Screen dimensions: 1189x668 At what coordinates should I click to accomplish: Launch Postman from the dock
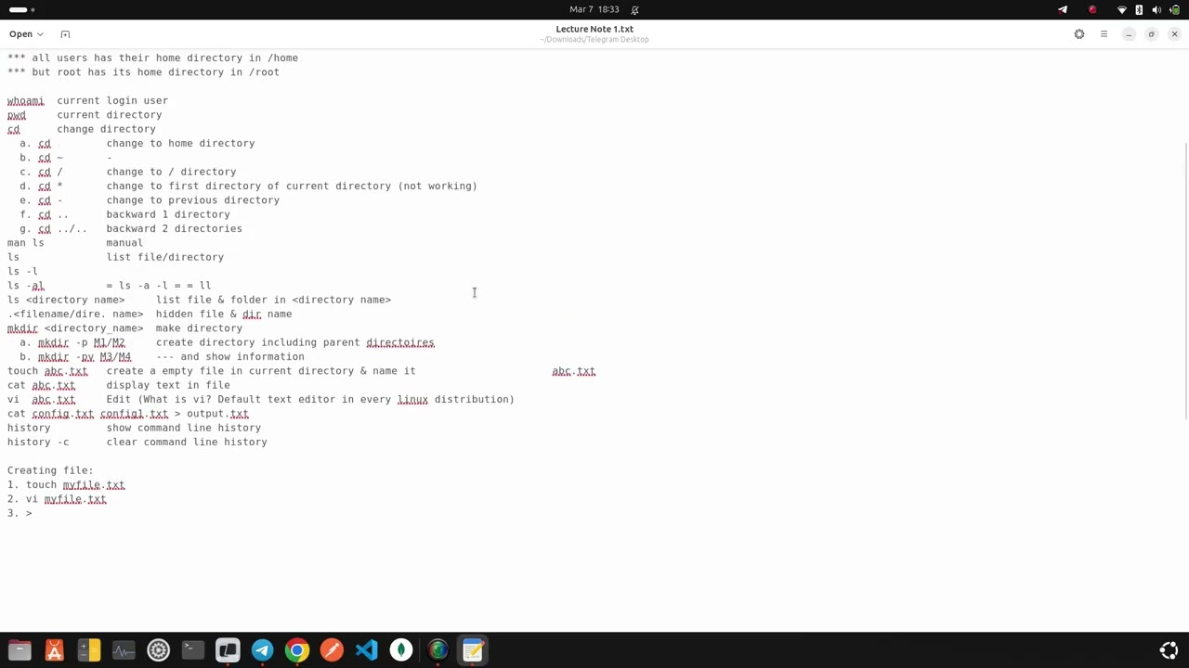coord(332,650)
